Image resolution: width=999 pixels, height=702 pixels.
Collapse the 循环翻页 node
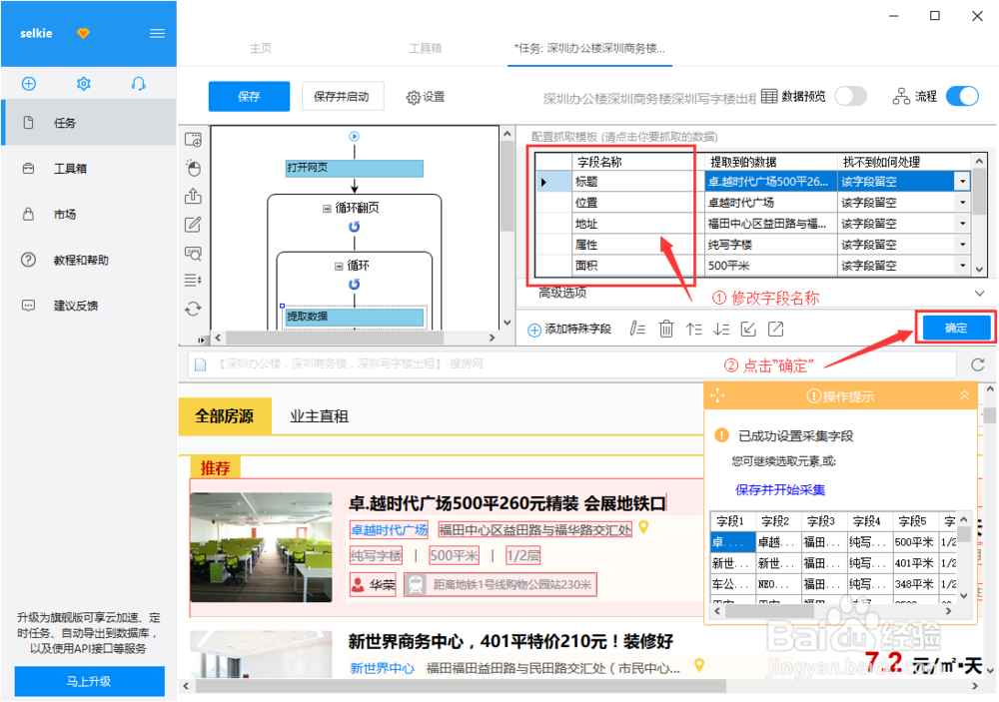tap(327, 209)
